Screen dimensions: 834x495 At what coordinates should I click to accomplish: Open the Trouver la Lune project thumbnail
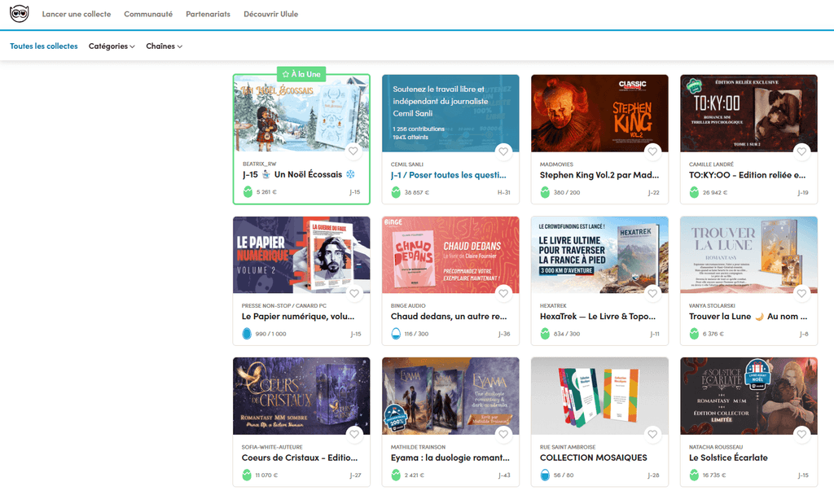(749, 255)
